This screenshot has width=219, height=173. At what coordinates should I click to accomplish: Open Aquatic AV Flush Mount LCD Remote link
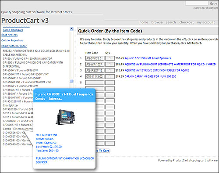170,64
